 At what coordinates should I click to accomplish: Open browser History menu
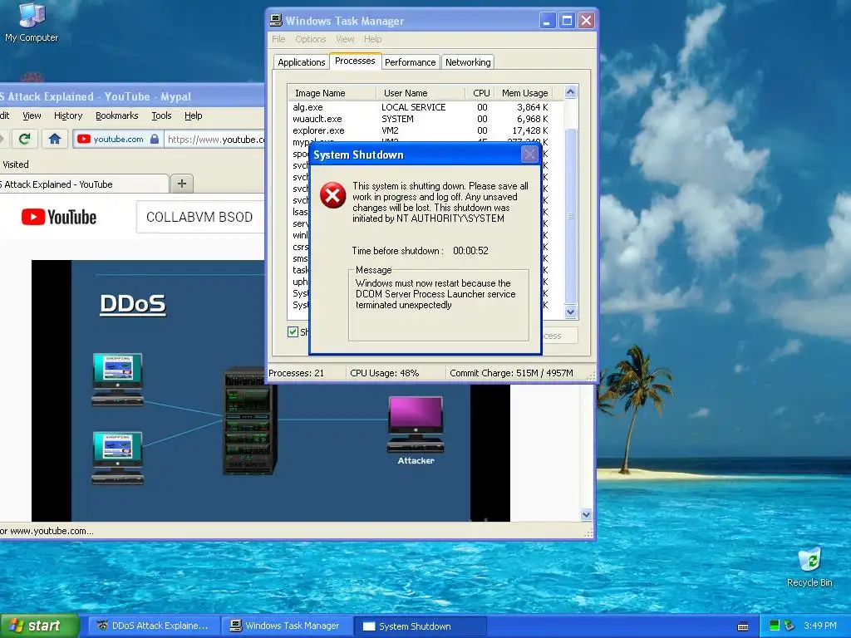pos(68,115)
